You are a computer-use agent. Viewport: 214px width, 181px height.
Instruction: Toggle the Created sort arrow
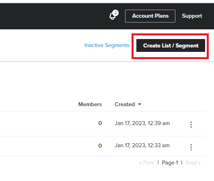140,105
